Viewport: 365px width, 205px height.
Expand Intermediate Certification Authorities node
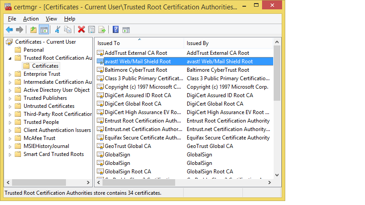(x=10, y=82)
